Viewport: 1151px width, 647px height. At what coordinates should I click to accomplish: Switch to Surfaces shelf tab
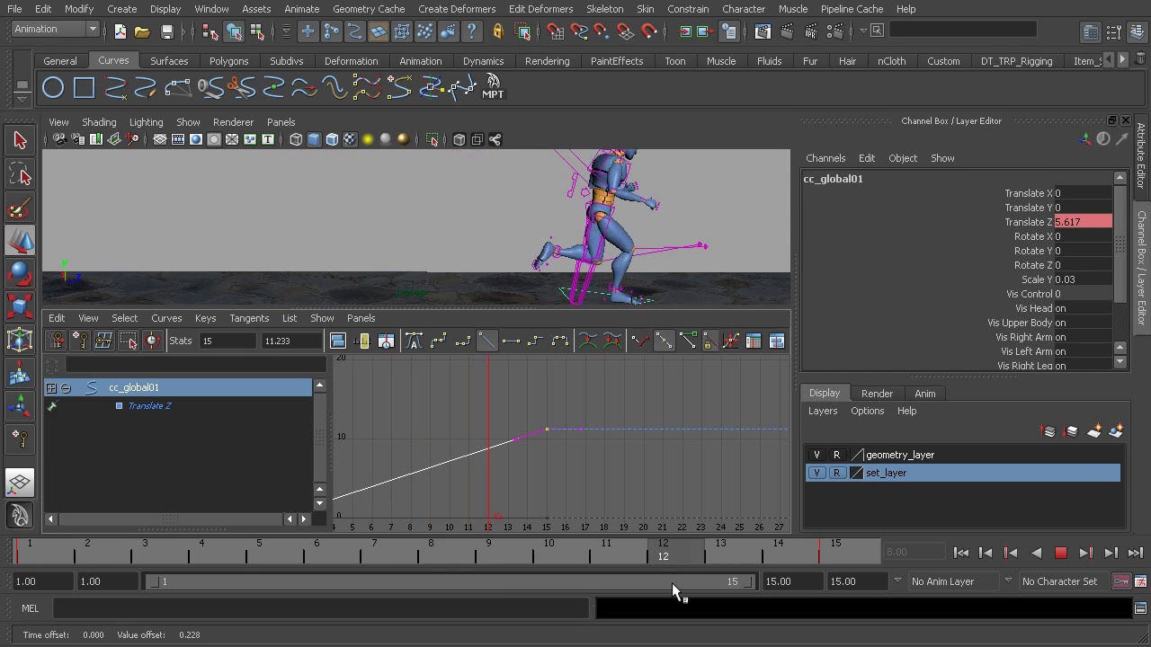pyautogui.click(x=169, y=61)
